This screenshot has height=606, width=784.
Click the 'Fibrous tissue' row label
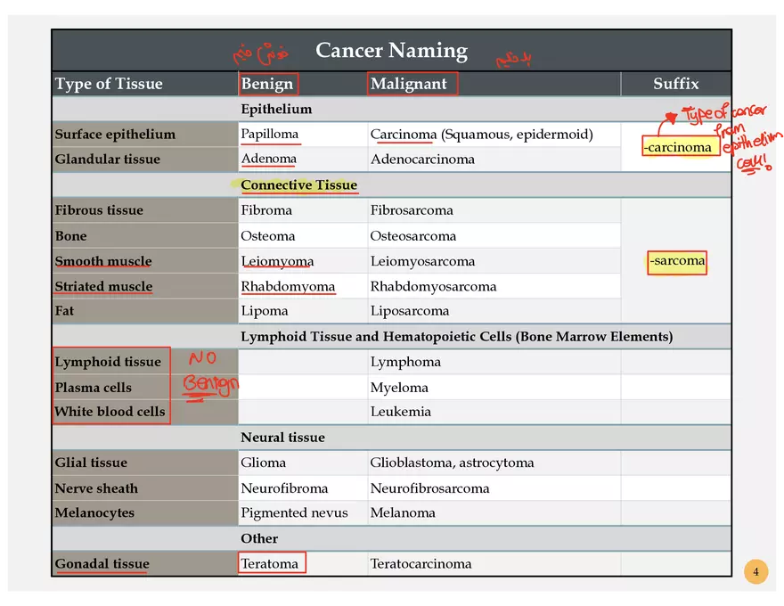click(99, 210)
